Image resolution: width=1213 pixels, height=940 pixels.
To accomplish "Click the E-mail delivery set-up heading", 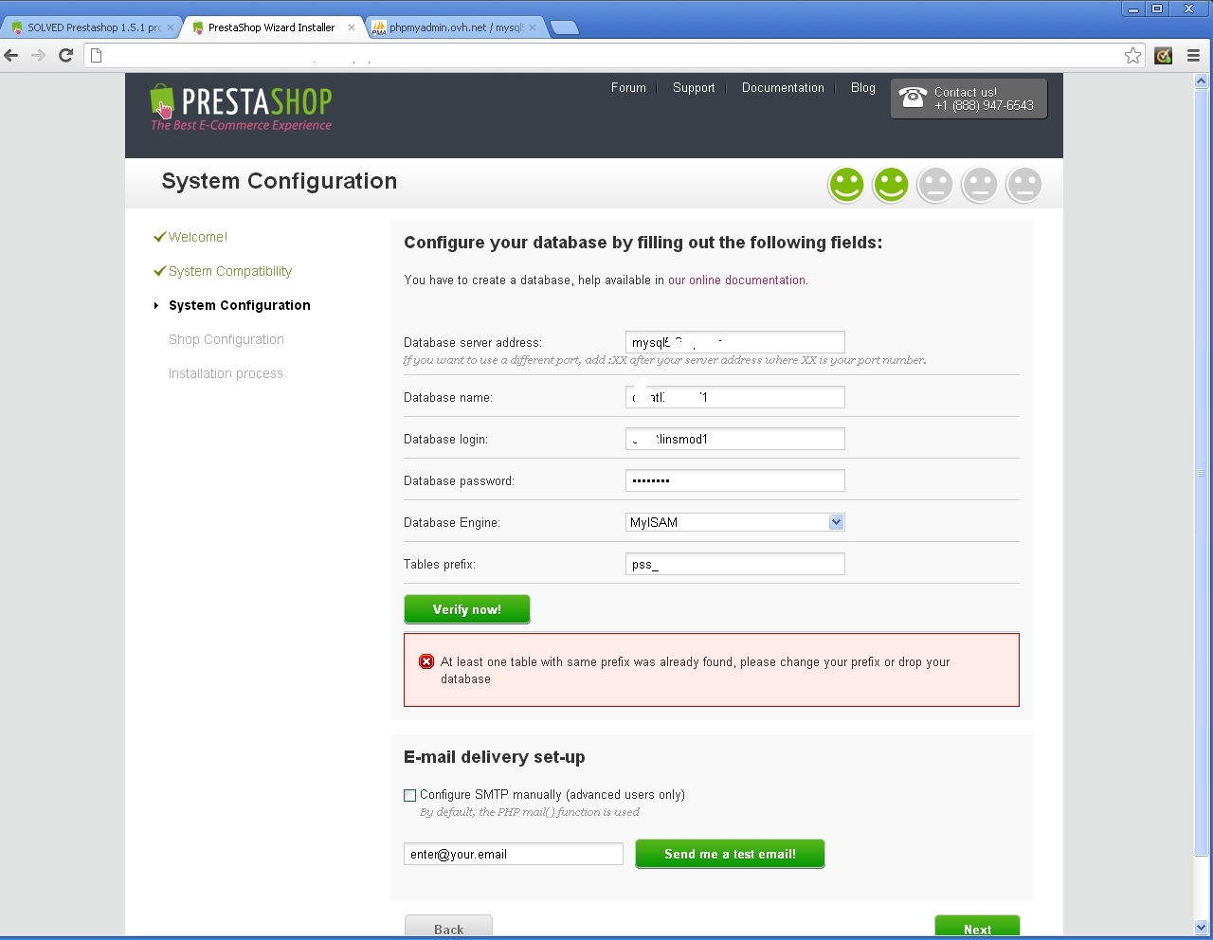I will tap(495, 757).
